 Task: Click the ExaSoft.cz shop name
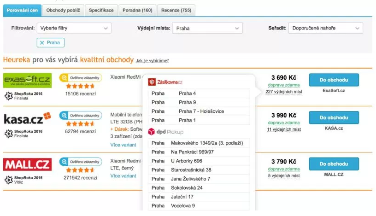[x=334, y=91]
